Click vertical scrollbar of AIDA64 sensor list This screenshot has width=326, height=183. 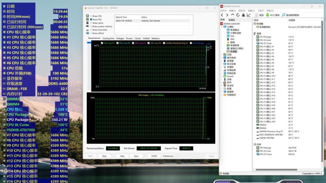tap(322, 91)
